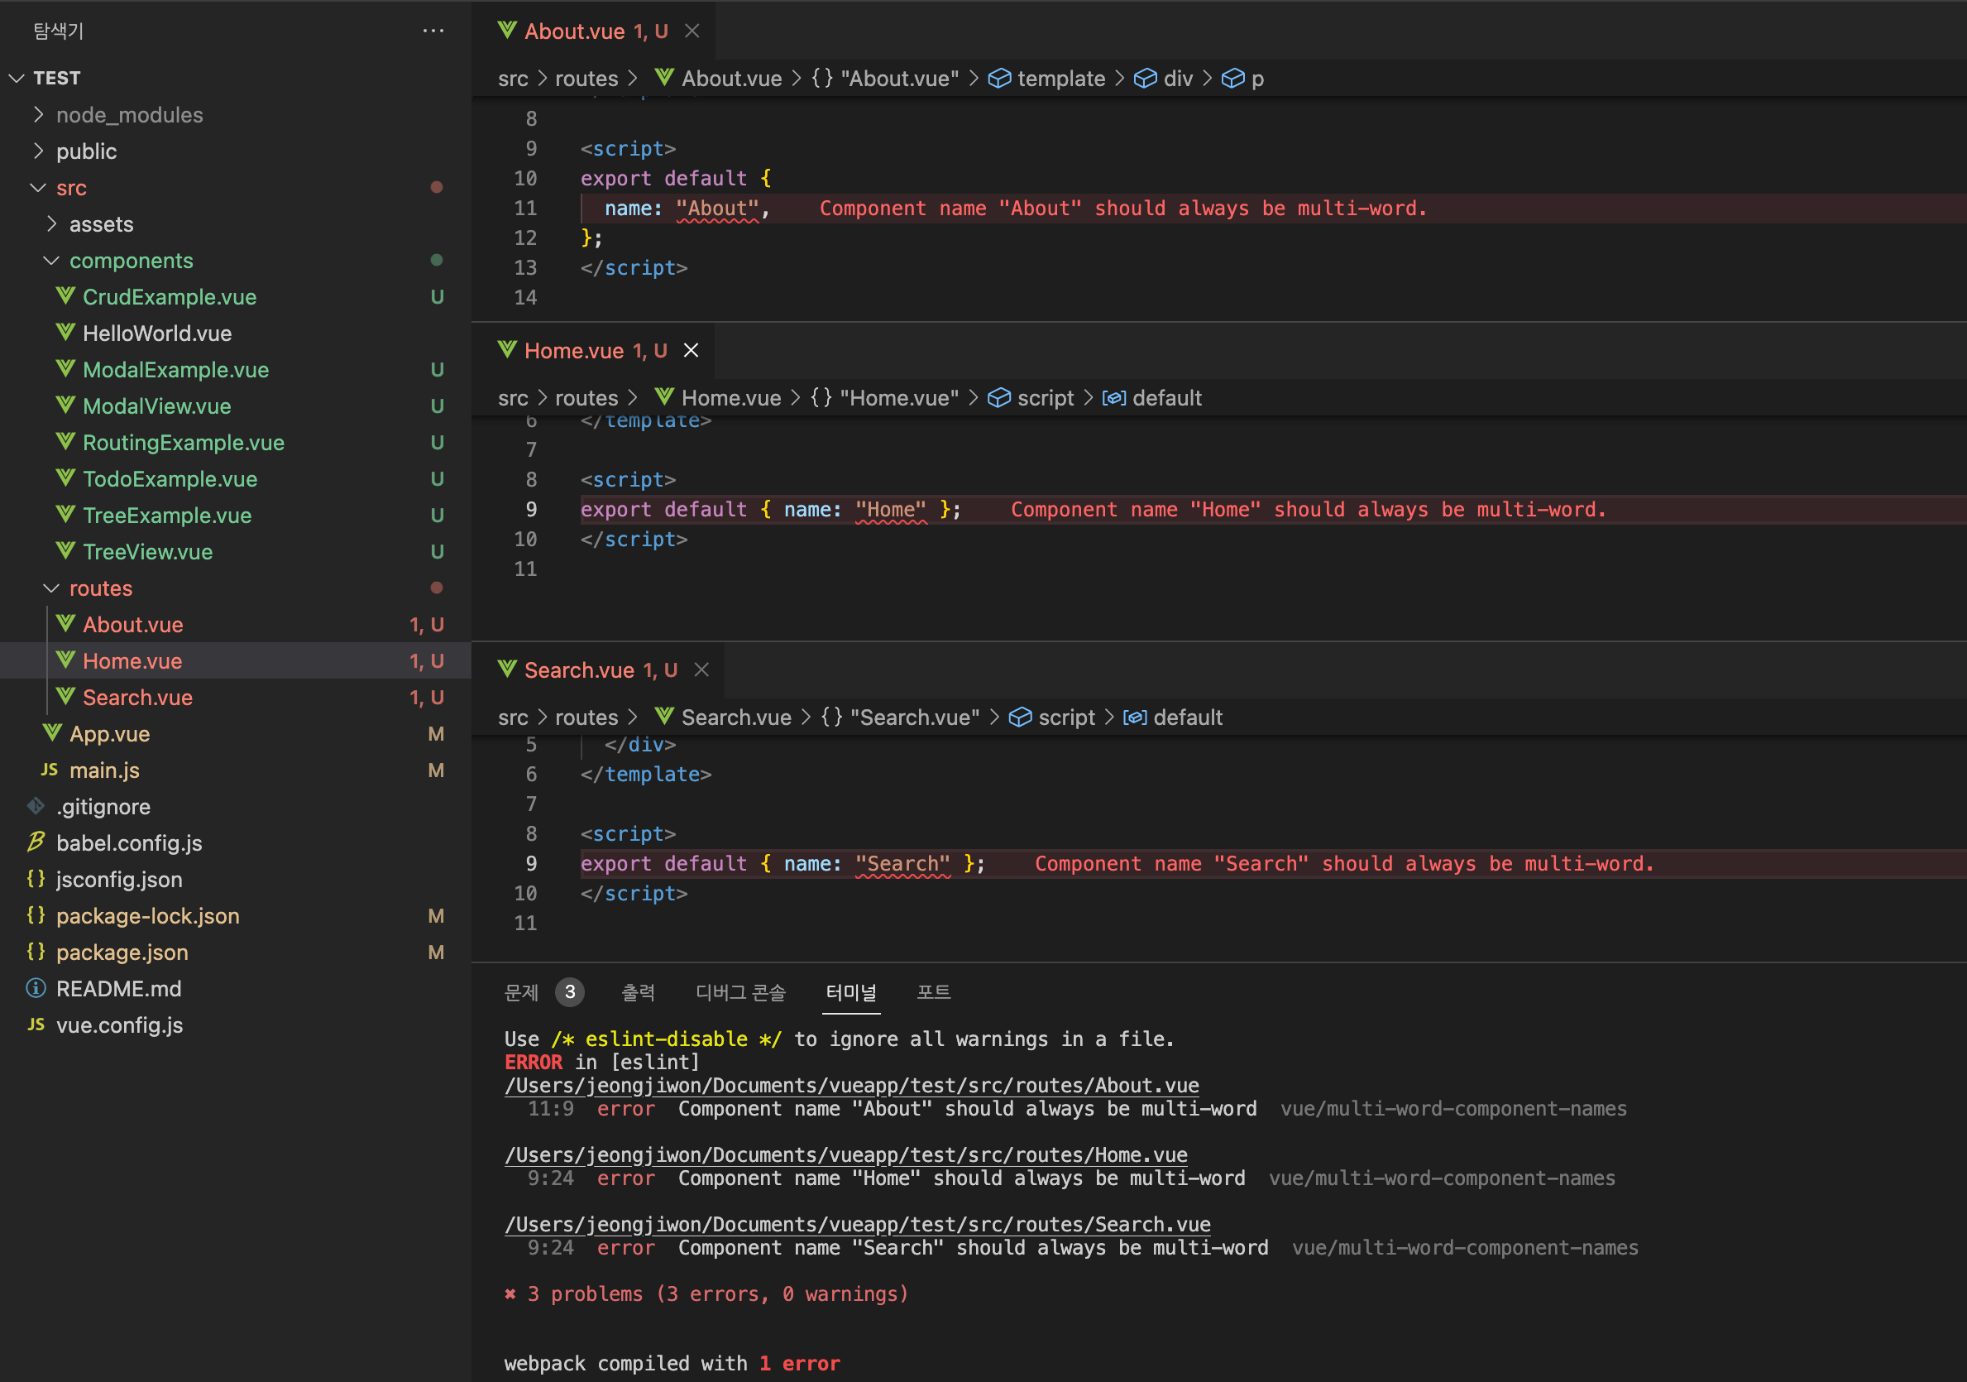Viewport: 1967px width, 1382px height.
Task: Open More Actions menu in Explorer header
Action: pos(434,31)
